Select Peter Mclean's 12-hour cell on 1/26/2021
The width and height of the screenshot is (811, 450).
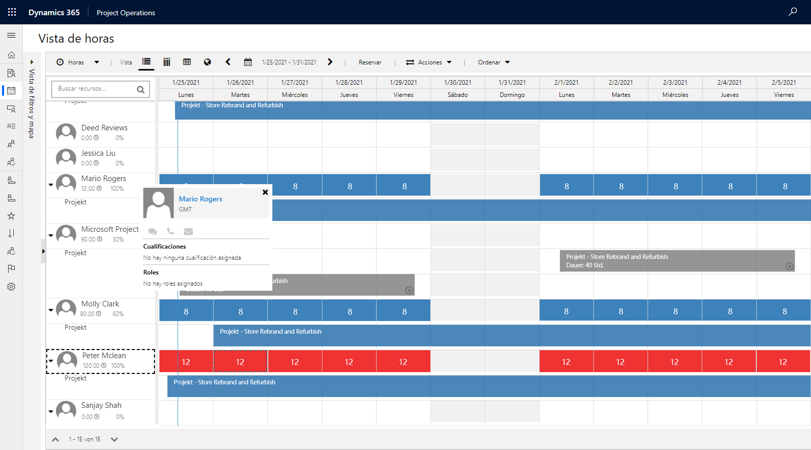pyautogui.click(x=240, y=361)
